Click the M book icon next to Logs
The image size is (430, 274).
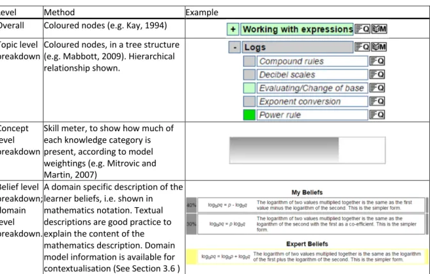point(380,47)
